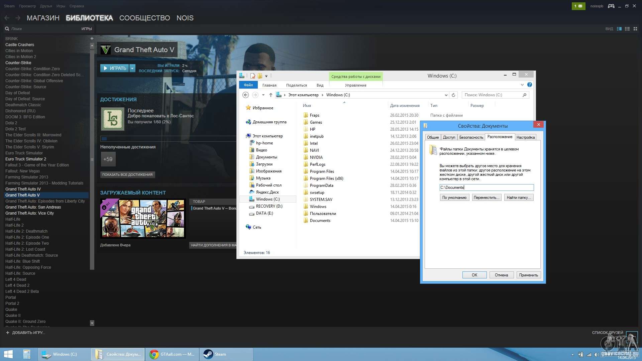Open Windows Start button
The width and height of the screenshot is (642, 361).
pos(8,354)
